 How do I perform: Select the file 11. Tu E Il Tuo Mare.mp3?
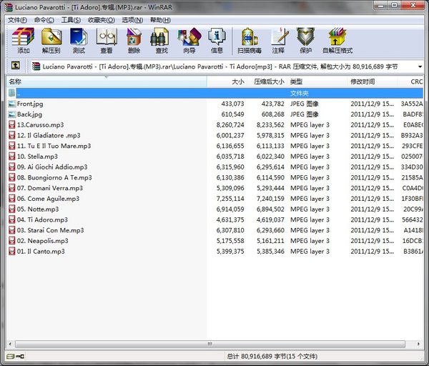(x=54, y=146)
